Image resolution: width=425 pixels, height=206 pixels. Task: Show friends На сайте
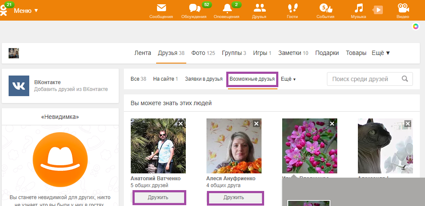[165, 79]
